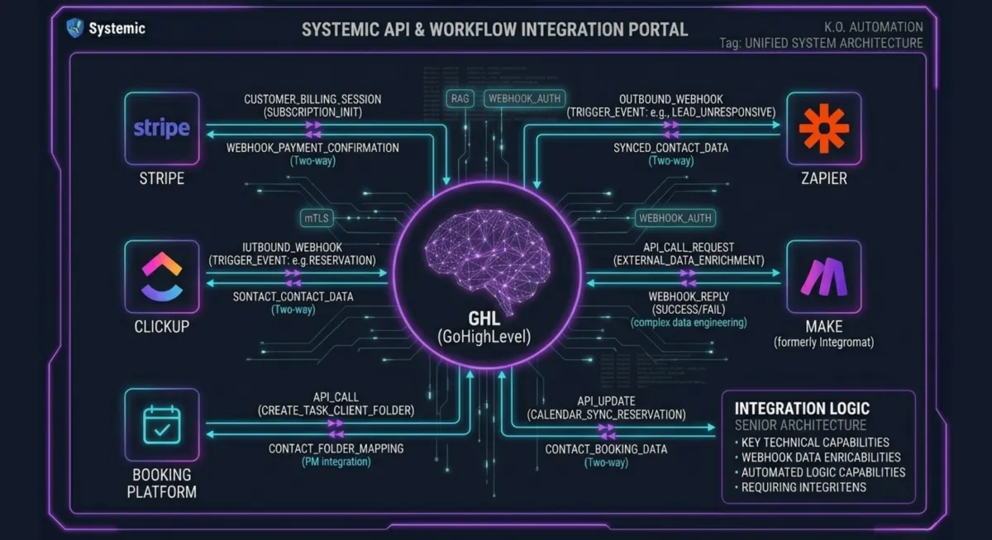
Task: Select the top WEBHOOK_AUTH tag
Action: [x=524, y=98]
